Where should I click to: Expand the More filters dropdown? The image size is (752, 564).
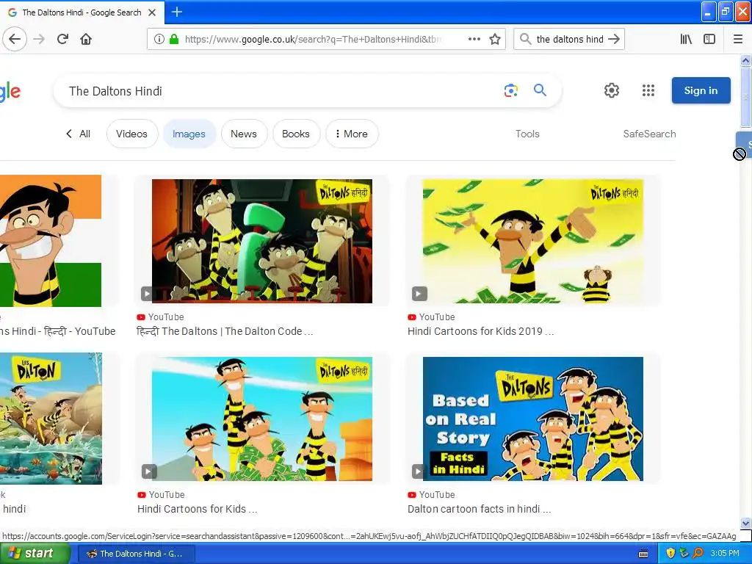[352, 134]
